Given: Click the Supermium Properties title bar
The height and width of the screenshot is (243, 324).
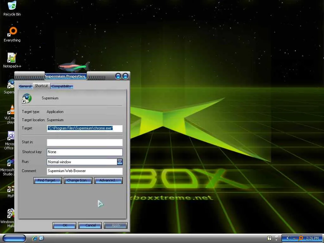Looking at the screenshot, I should click(x=65, y=76).
